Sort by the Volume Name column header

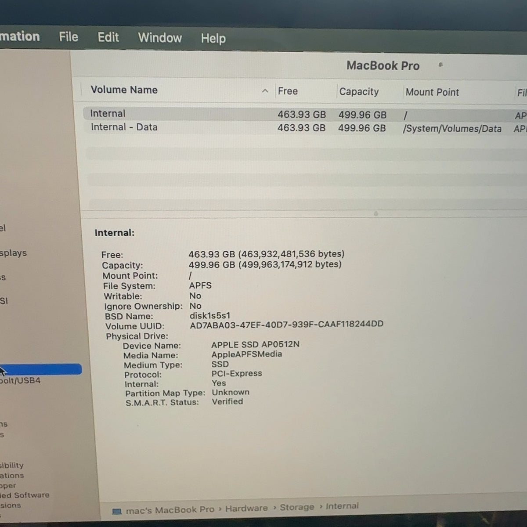tap(124, 90)
